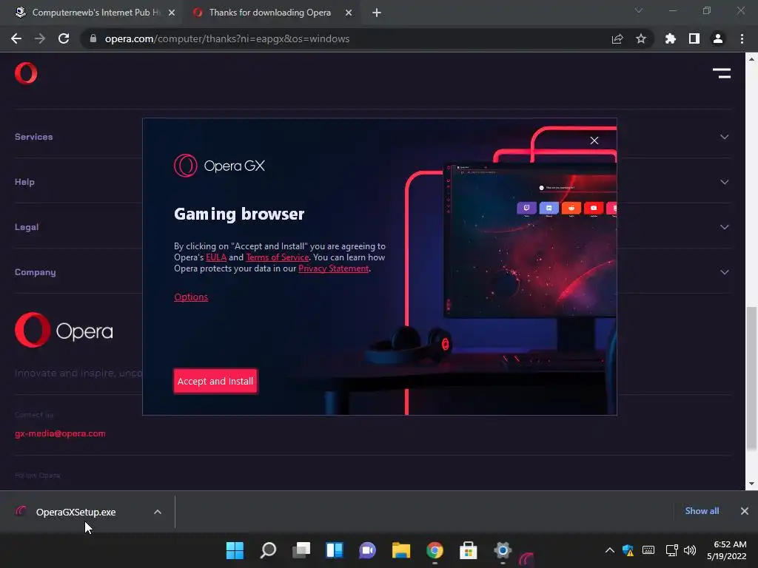Click the scrollbar down arrow
This screenshot has width=758, height=568.
[x=751, y=484]
